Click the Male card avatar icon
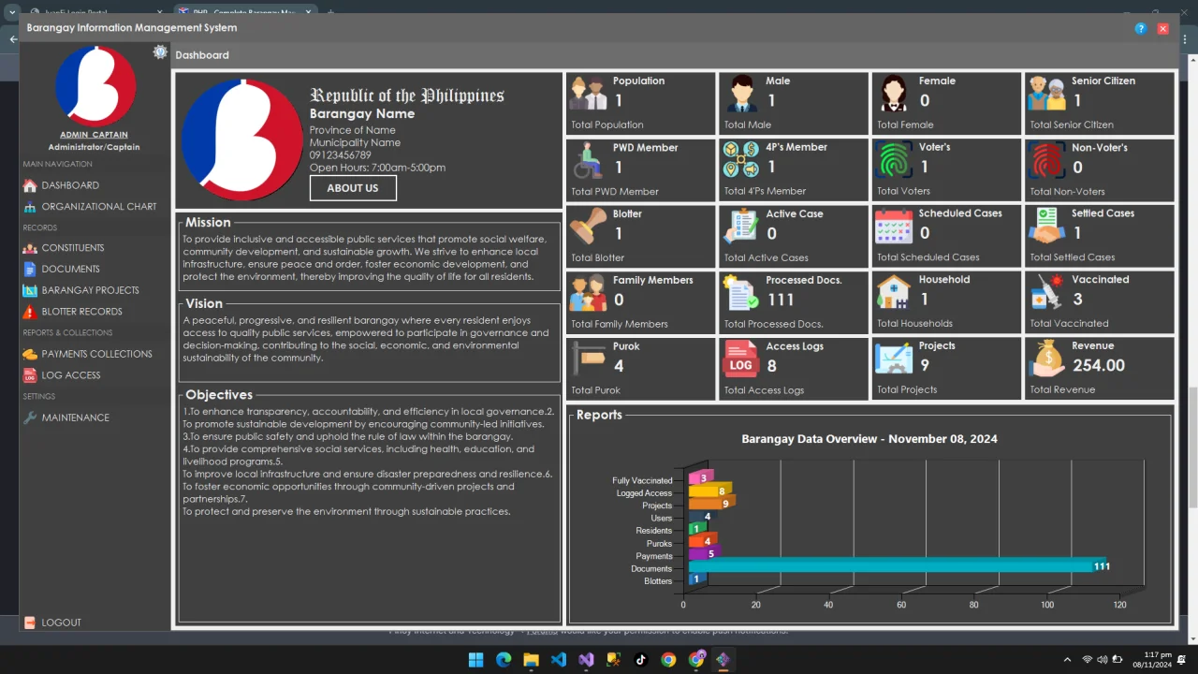 click(741, 94)
